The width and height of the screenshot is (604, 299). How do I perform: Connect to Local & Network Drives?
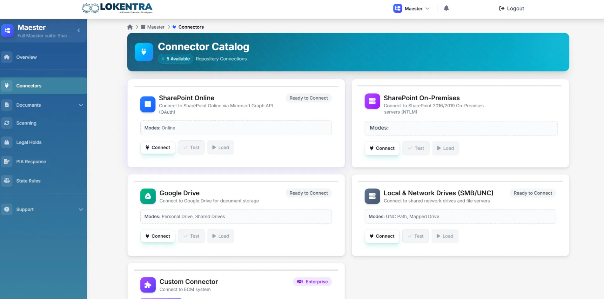[x=382, y=236]
